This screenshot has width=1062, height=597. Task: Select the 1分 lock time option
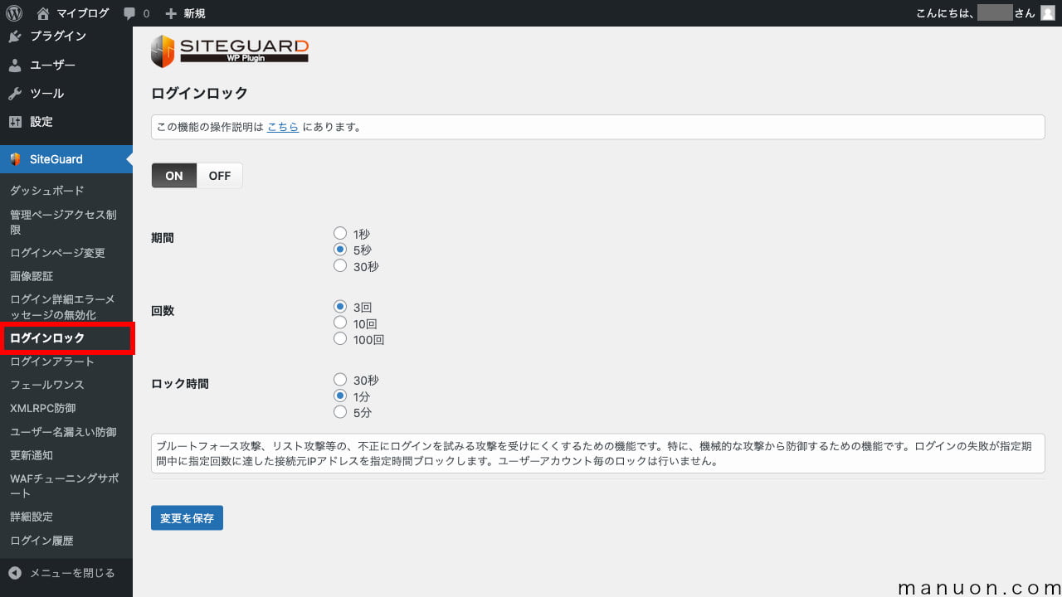click(340, 396)
